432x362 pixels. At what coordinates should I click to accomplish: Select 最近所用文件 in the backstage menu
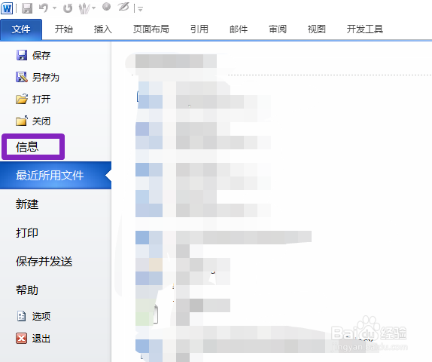point(56,175)
